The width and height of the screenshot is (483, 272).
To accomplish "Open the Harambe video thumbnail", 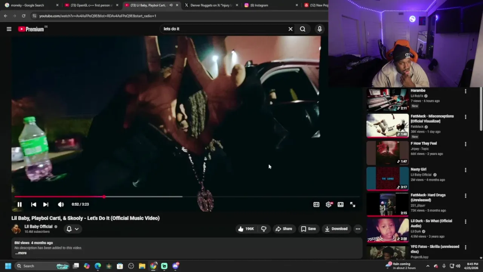I will click(388, 100).
